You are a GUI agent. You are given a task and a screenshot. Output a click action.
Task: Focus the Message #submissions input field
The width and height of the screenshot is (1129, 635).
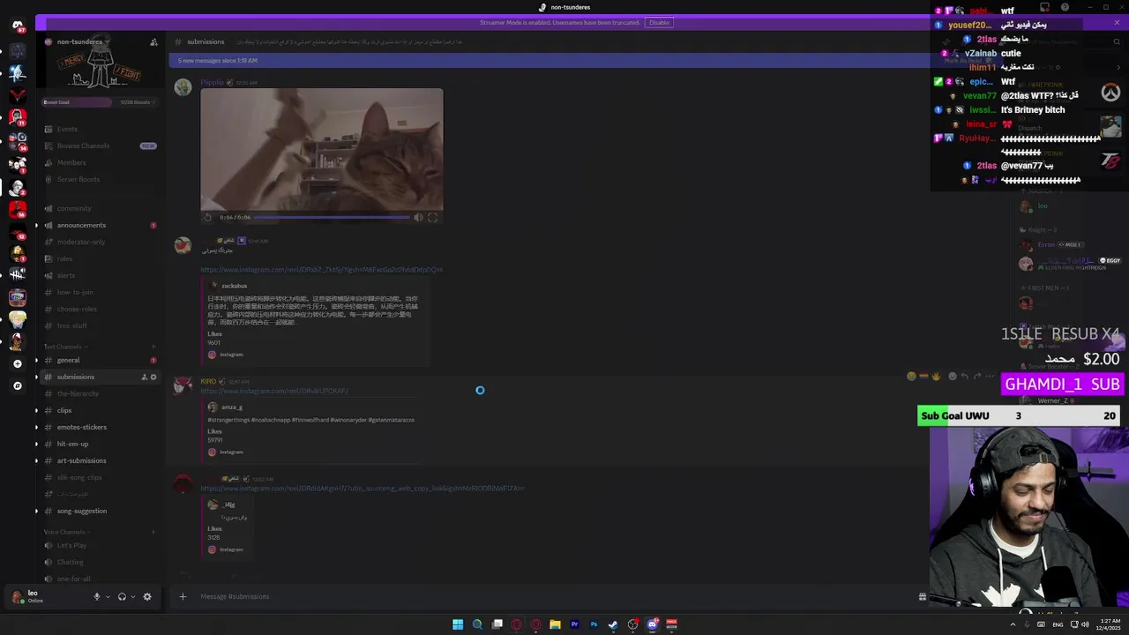click(x=554, y=596)
